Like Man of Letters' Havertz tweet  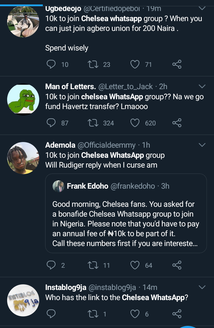pyautogui.click(x=135, y=123)
